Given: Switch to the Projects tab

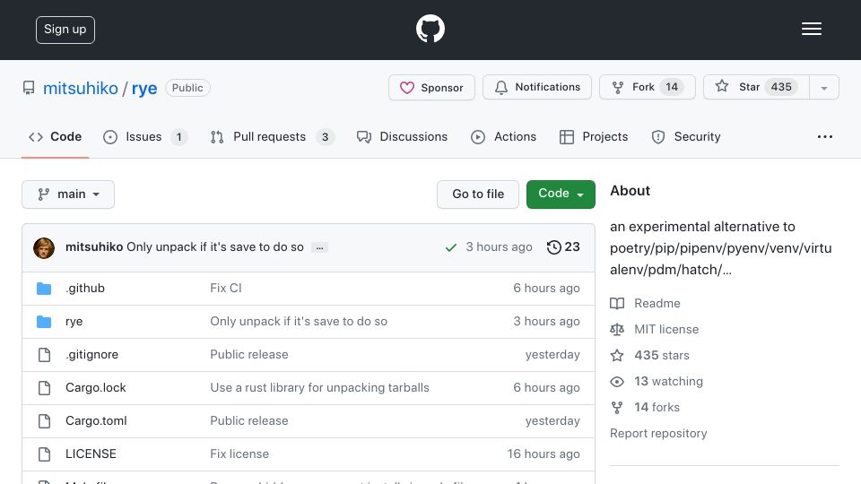Looking at the screenshot, I should pos(594,136).
